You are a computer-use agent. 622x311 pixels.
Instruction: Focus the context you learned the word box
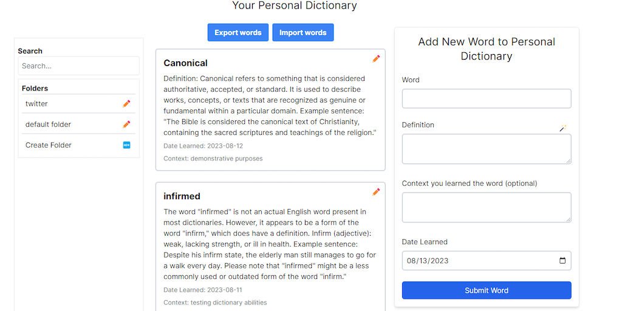[486, 207]
